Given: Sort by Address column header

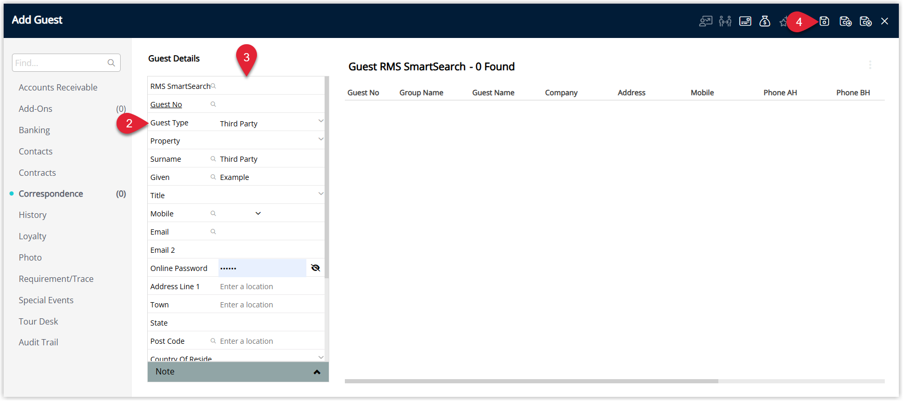Looking at the screenshot, I should coord(631,93).
